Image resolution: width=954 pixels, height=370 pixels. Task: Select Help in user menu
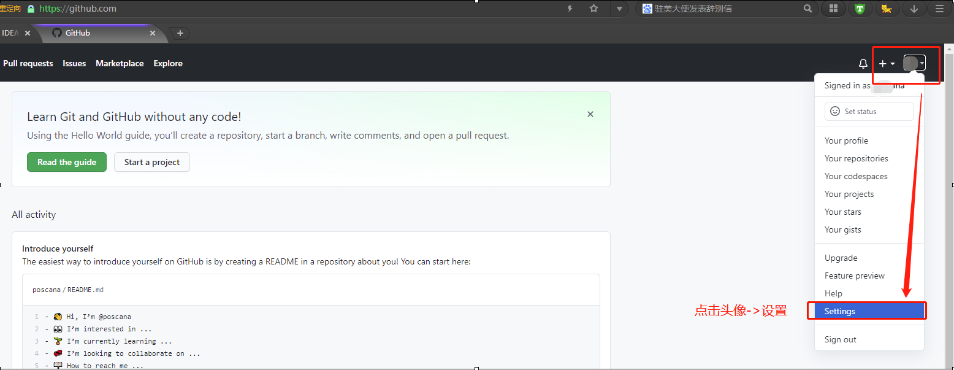pos(869,293)
